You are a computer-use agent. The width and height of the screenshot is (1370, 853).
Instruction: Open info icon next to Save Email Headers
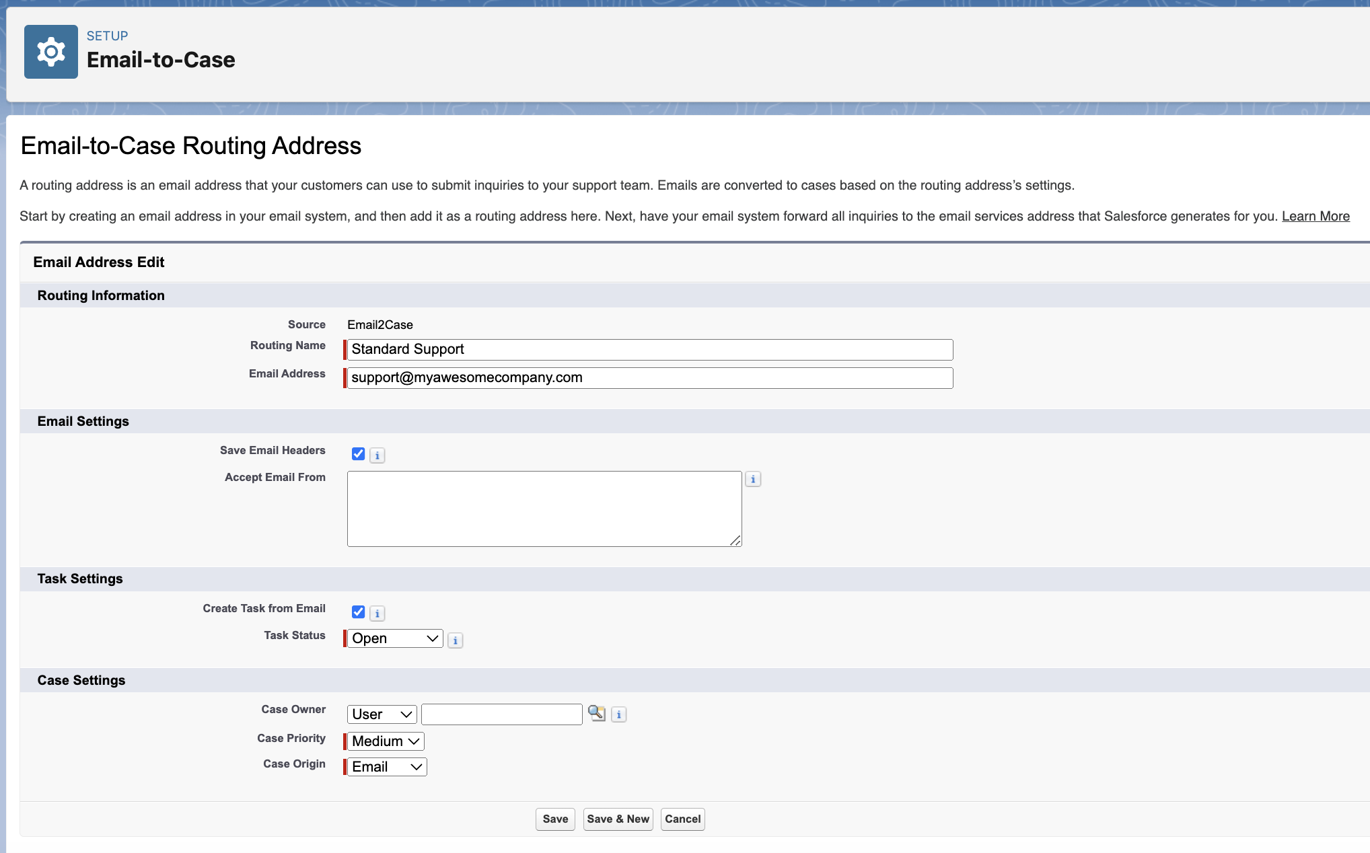tap(377, 455)
